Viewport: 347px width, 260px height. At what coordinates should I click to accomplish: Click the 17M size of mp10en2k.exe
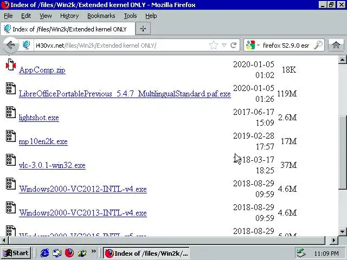coord(289,141)
